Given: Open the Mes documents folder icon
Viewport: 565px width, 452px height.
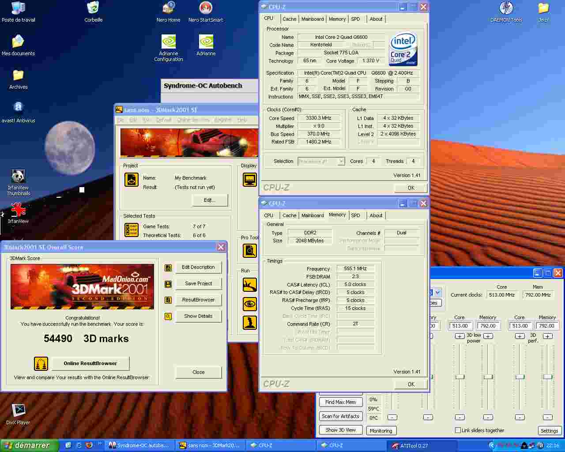Looking at the screenshot, I should [x=18, y=45].
